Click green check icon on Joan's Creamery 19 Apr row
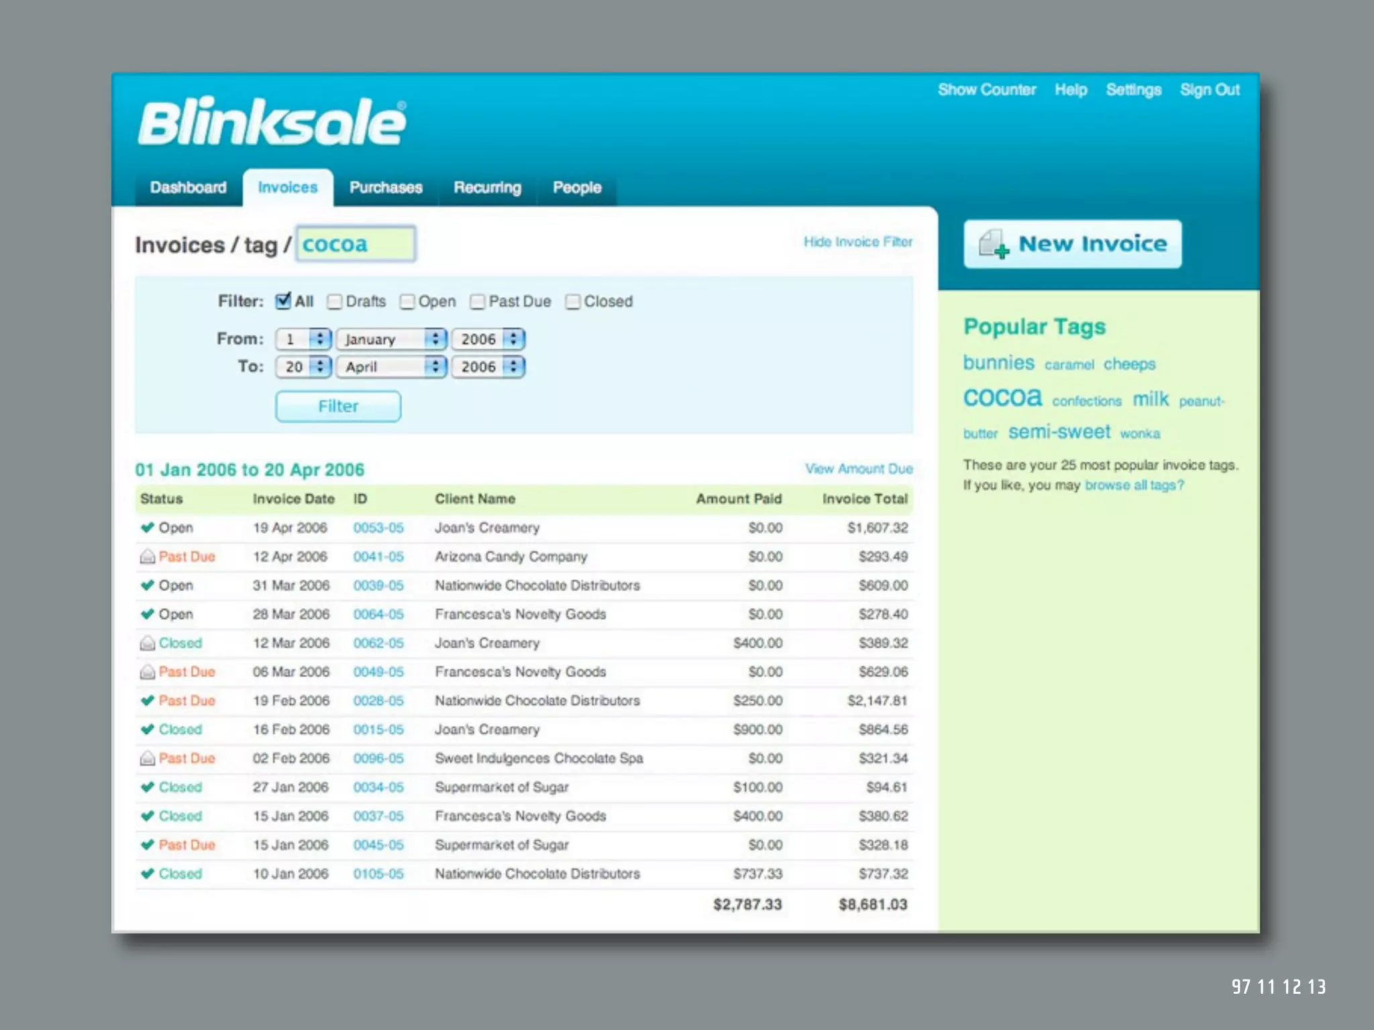Viewport: 1374px width, 1030px height. coord(147,528)
